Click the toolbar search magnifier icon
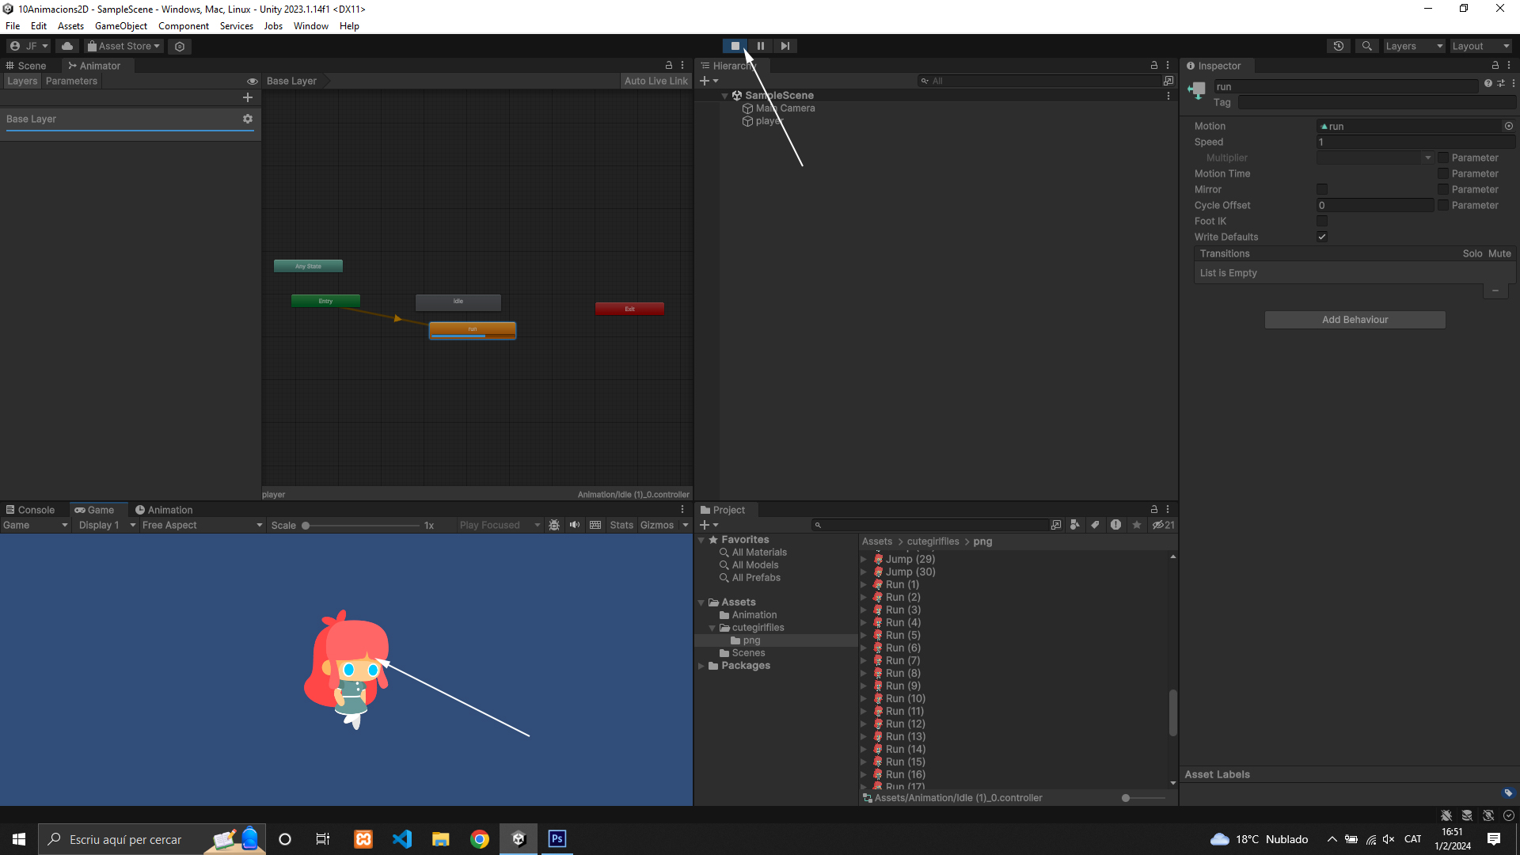1520x855 pixels. point(1366,46)
